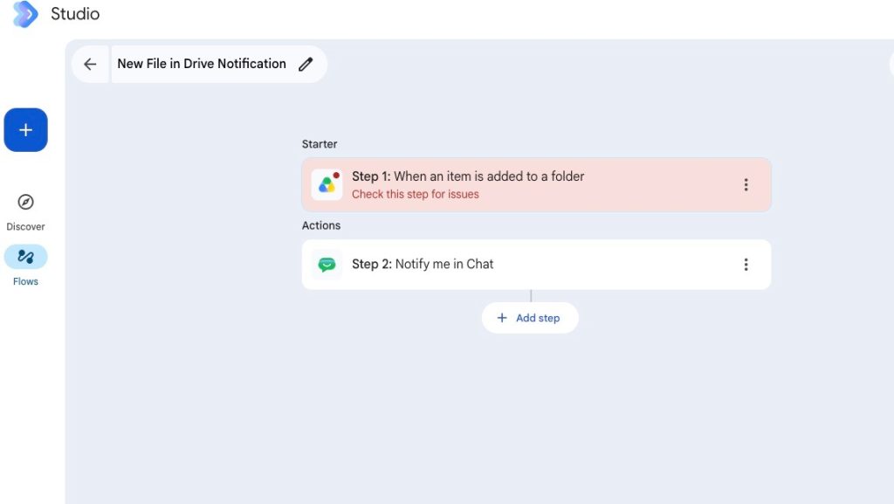894x504 pixels.
Task: Go back using the left arrow
Action: pyautogui.click(x=90, y=64)
